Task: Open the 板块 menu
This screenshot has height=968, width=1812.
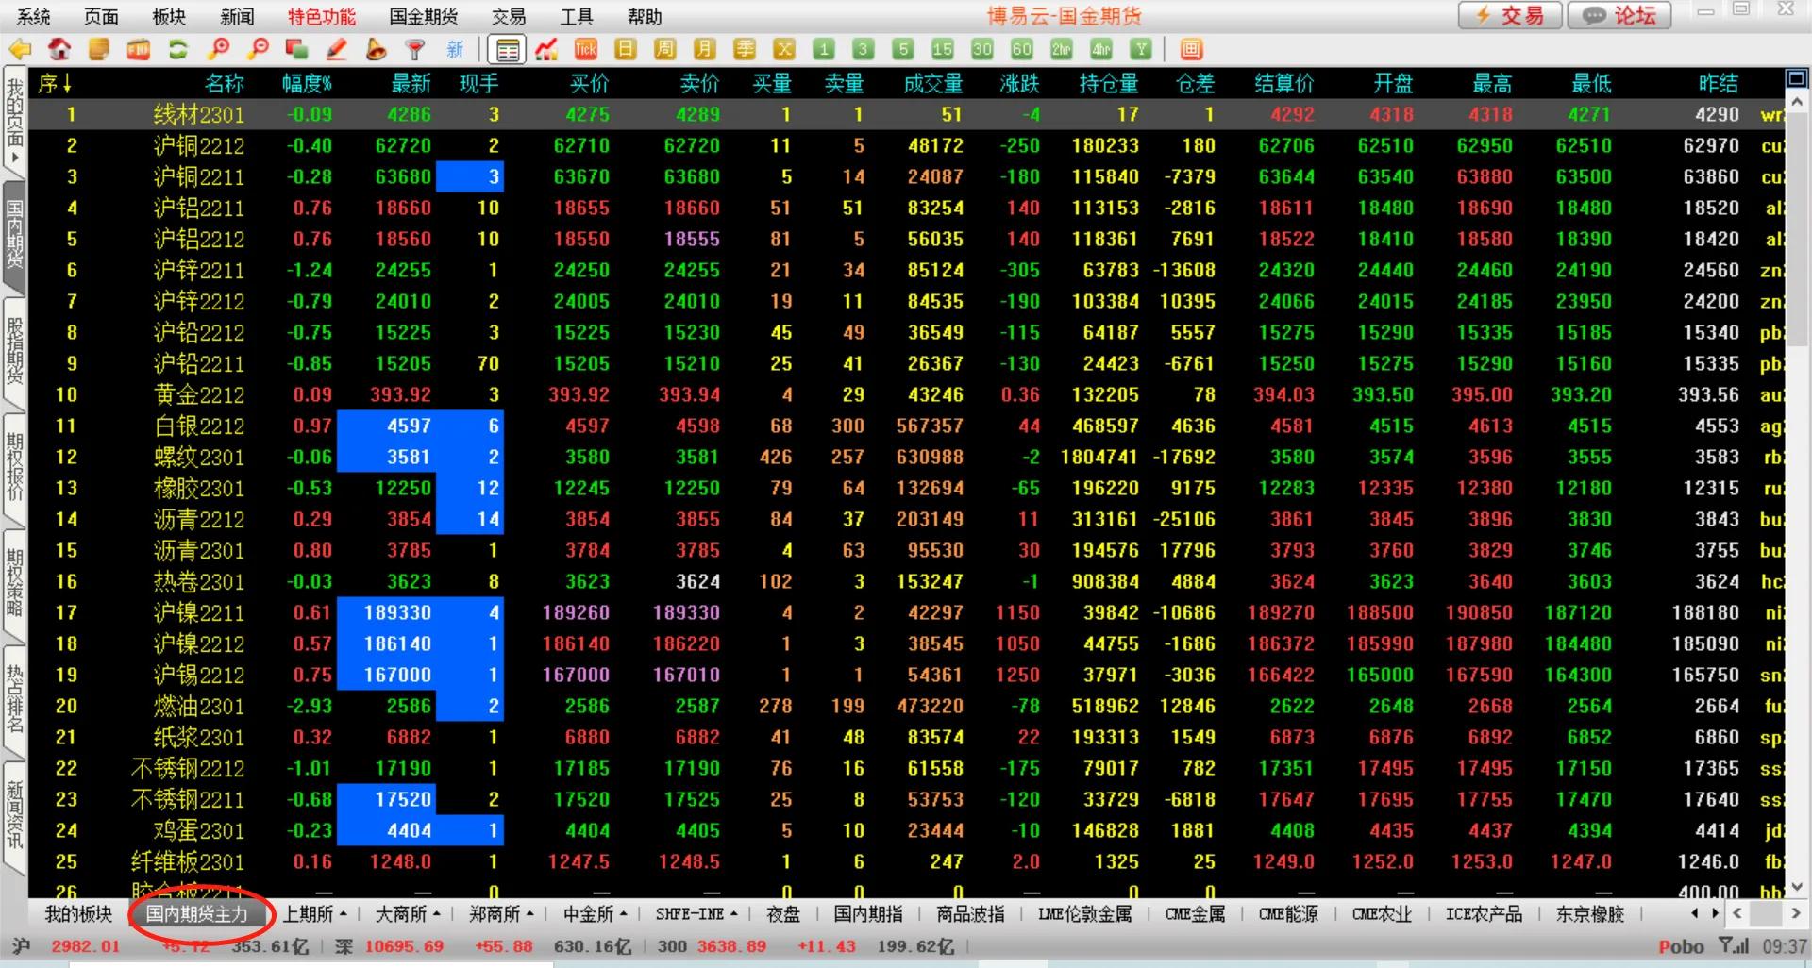Action: click(169, 16)
